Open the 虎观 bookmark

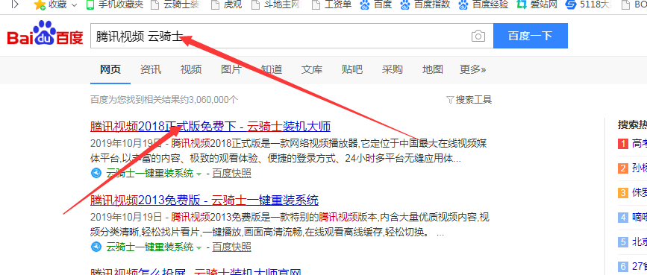click(x=226, y=5)
